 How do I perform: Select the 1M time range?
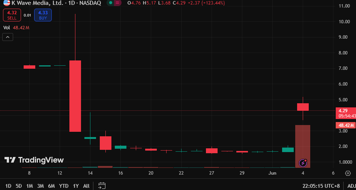[x=30, y=186]
